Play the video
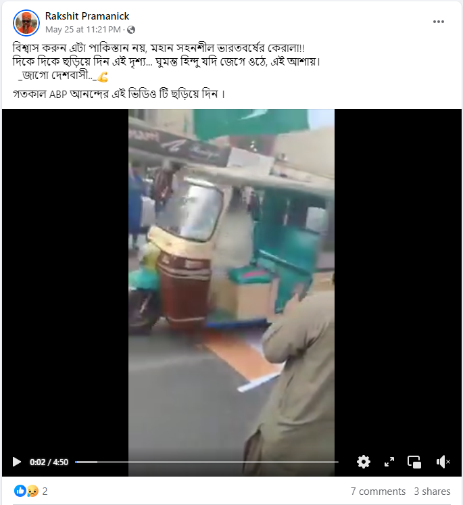This screenshot has width=463, height=505. [x=17, y=462]
